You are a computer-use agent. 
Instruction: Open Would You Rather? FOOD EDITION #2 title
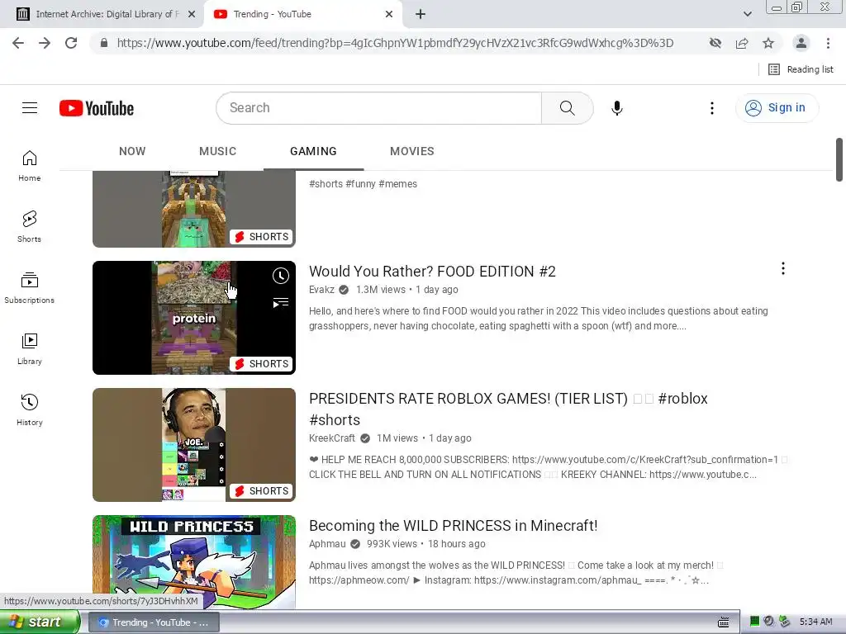point(432,271)
